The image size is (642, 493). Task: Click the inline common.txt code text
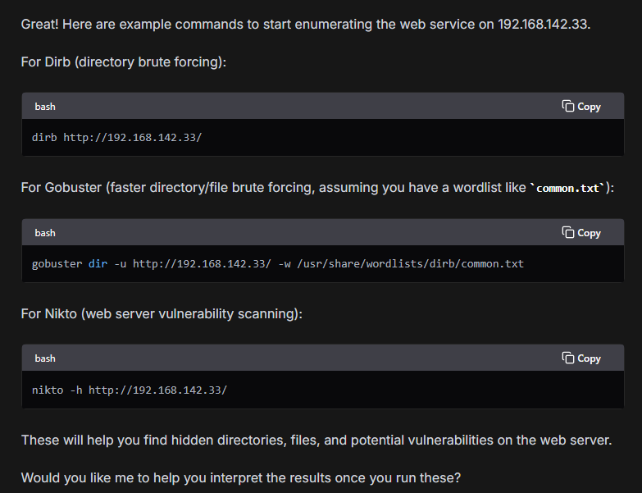[567, 188]
